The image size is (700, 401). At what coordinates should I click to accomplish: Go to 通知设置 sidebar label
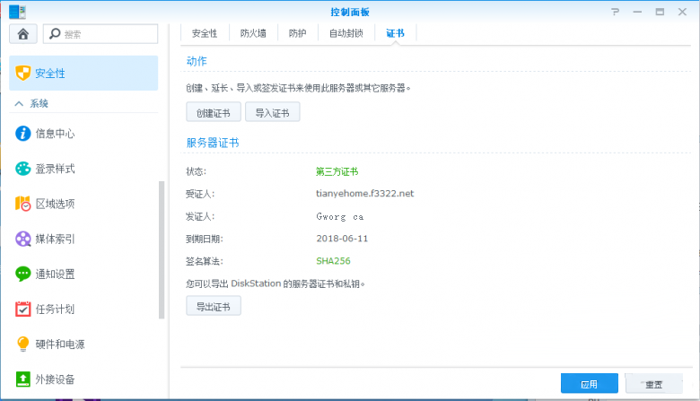pyautogui.click(x=55, y=274)
